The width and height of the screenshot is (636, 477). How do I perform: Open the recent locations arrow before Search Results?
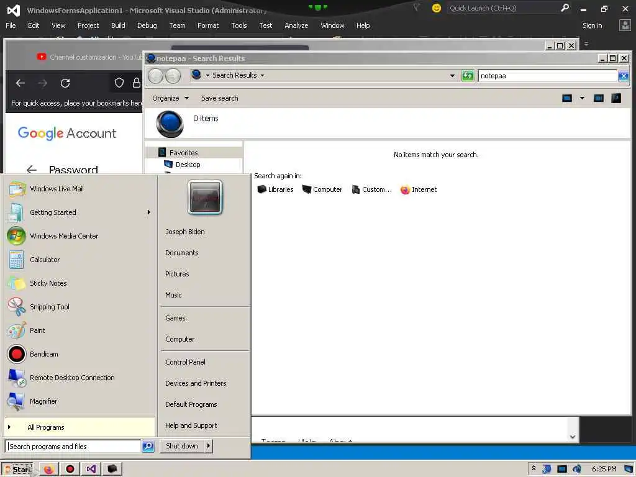pos(207,75)
